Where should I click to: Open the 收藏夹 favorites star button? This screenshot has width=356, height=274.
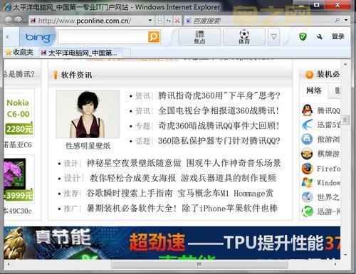[19, 52]
